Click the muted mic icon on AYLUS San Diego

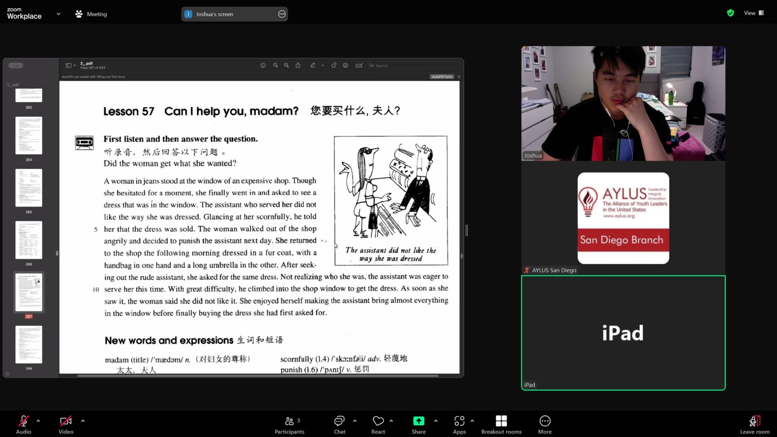tap(527, 270)
